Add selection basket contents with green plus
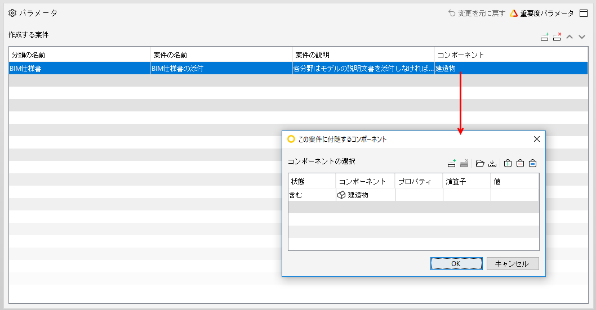The height and width of the screenshot is (310, 596). [x=508, y=164]
